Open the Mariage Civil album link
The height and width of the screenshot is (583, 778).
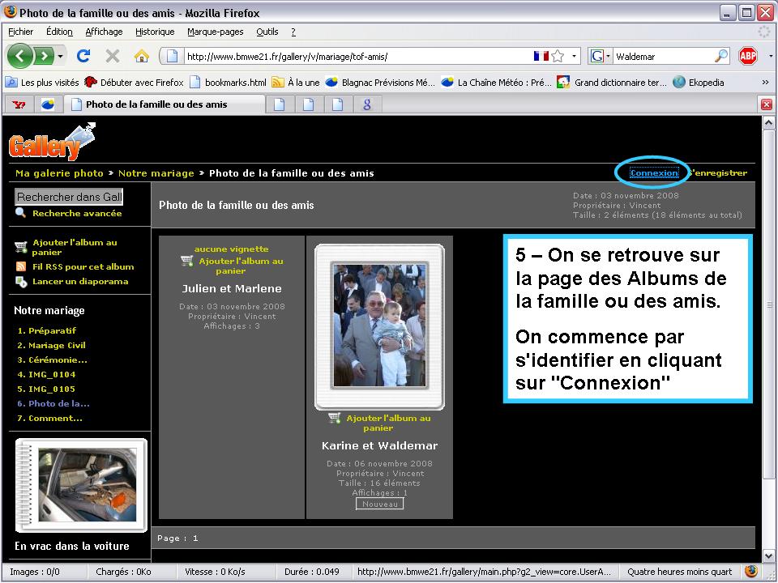pos(57,345)
